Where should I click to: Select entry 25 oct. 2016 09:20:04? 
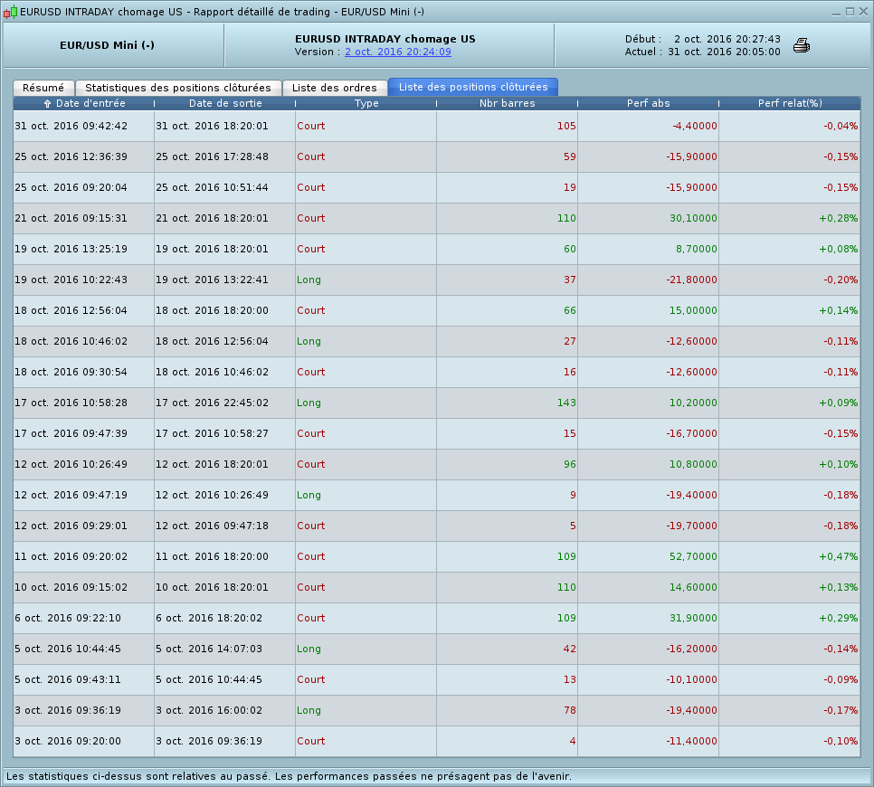pos(71,187)
